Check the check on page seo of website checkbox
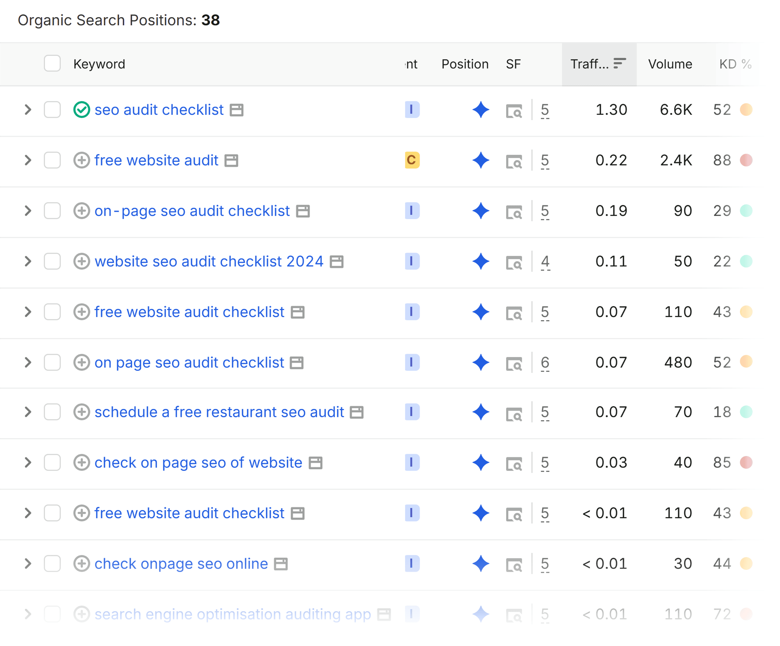Viewport: 780px width, 646px height. (x=52, y=463)
